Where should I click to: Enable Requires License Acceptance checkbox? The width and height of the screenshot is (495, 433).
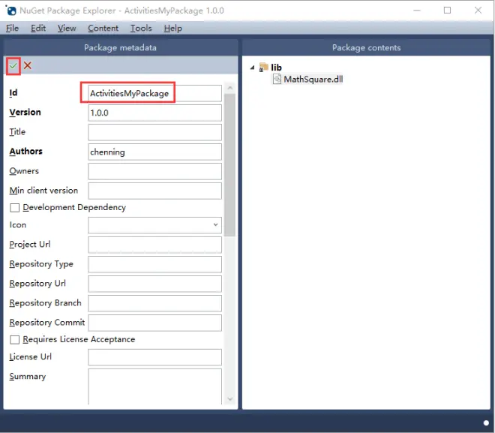[x=14, y=339]
